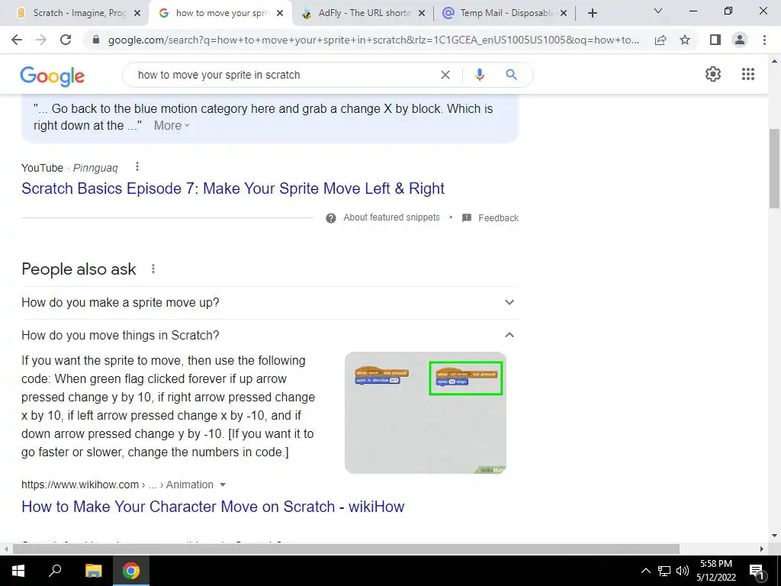Close the Temp Mail tab
Image resolution: width=781 pixels, height=586 pixels.
click(564, 14)
